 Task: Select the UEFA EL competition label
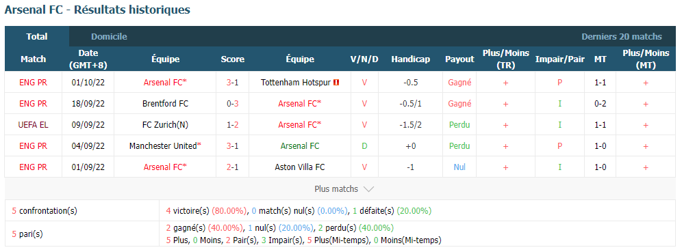pyautogui.click(x=33, y=125)
